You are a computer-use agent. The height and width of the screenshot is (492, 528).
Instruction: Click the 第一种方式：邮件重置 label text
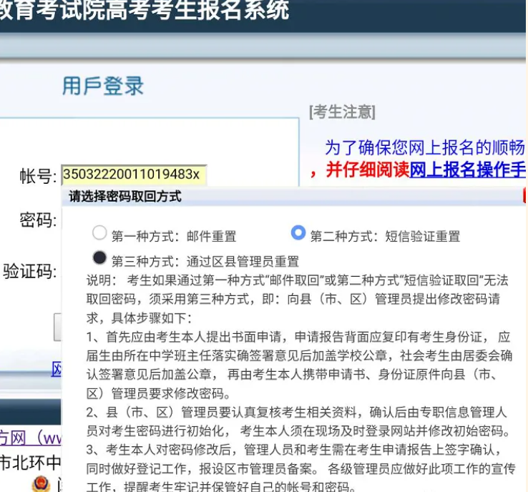coord(174,236)
